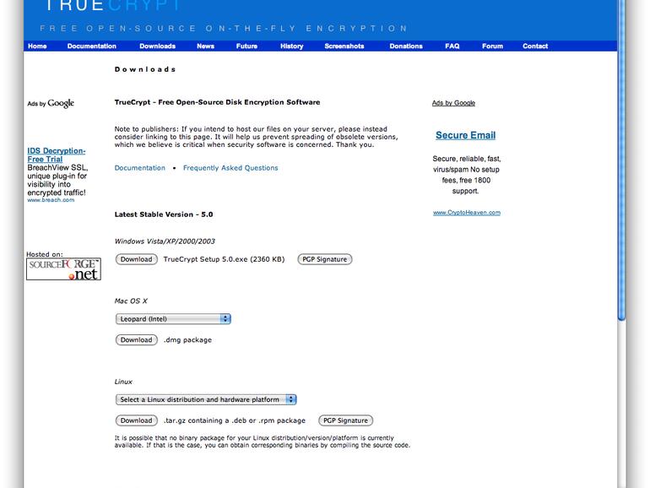The height and width of the screenshot is (488, 650).
Task: Open the Secure Email ad link
Action: tap(465, 135)
